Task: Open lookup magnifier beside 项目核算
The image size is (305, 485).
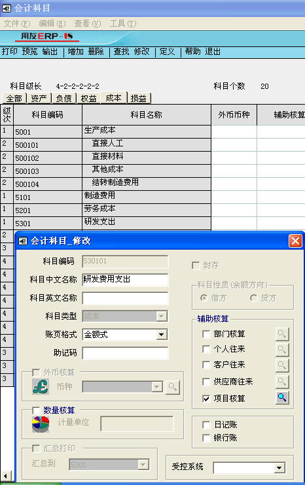Action: [x=282, y=397]
